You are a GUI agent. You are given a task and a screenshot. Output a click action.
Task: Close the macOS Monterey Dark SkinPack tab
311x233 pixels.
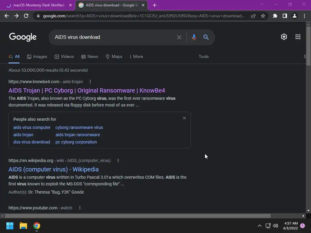click(70, 5)
